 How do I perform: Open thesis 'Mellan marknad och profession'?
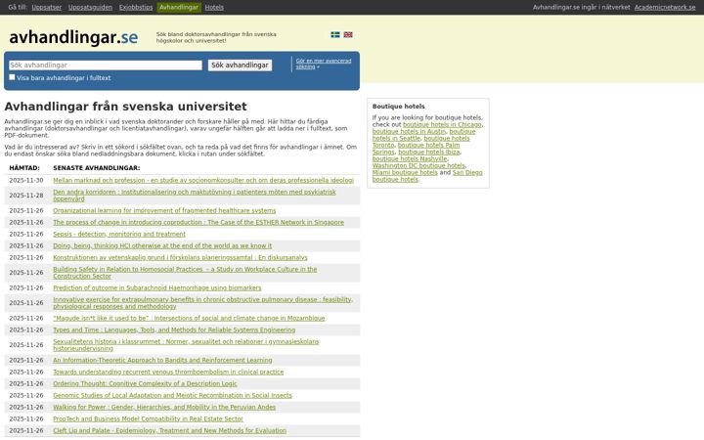203,181
